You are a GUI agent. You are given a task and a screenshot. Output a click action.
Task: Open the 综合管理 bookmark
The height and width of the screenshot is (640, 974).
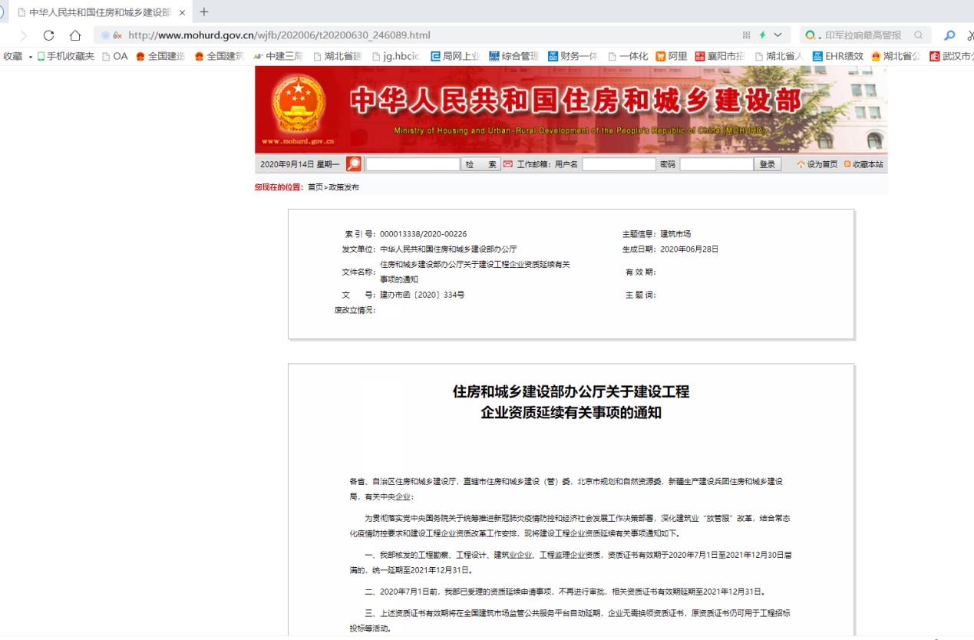[x=513, y=56]
